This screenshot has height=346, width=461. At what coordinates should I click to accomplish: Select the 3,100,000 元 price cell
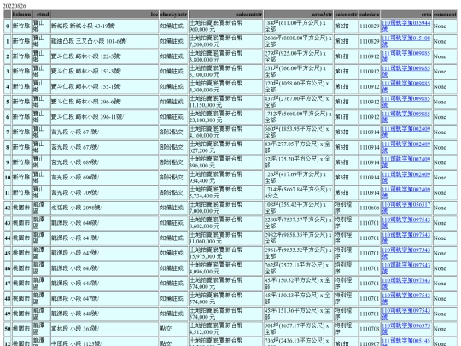tap(225, 71)
